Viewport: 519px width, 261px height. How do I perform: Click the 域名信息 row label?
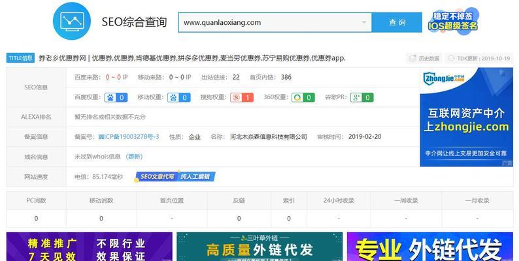(x=36, y=157)
